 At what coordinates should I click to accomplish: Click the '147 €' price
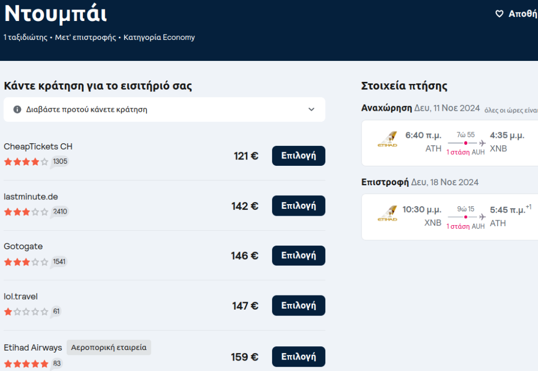[x=245, y=306]
